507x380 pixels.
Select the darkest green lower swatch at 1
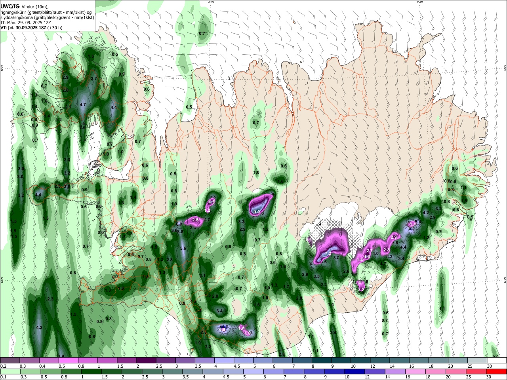tap(91, 371)
